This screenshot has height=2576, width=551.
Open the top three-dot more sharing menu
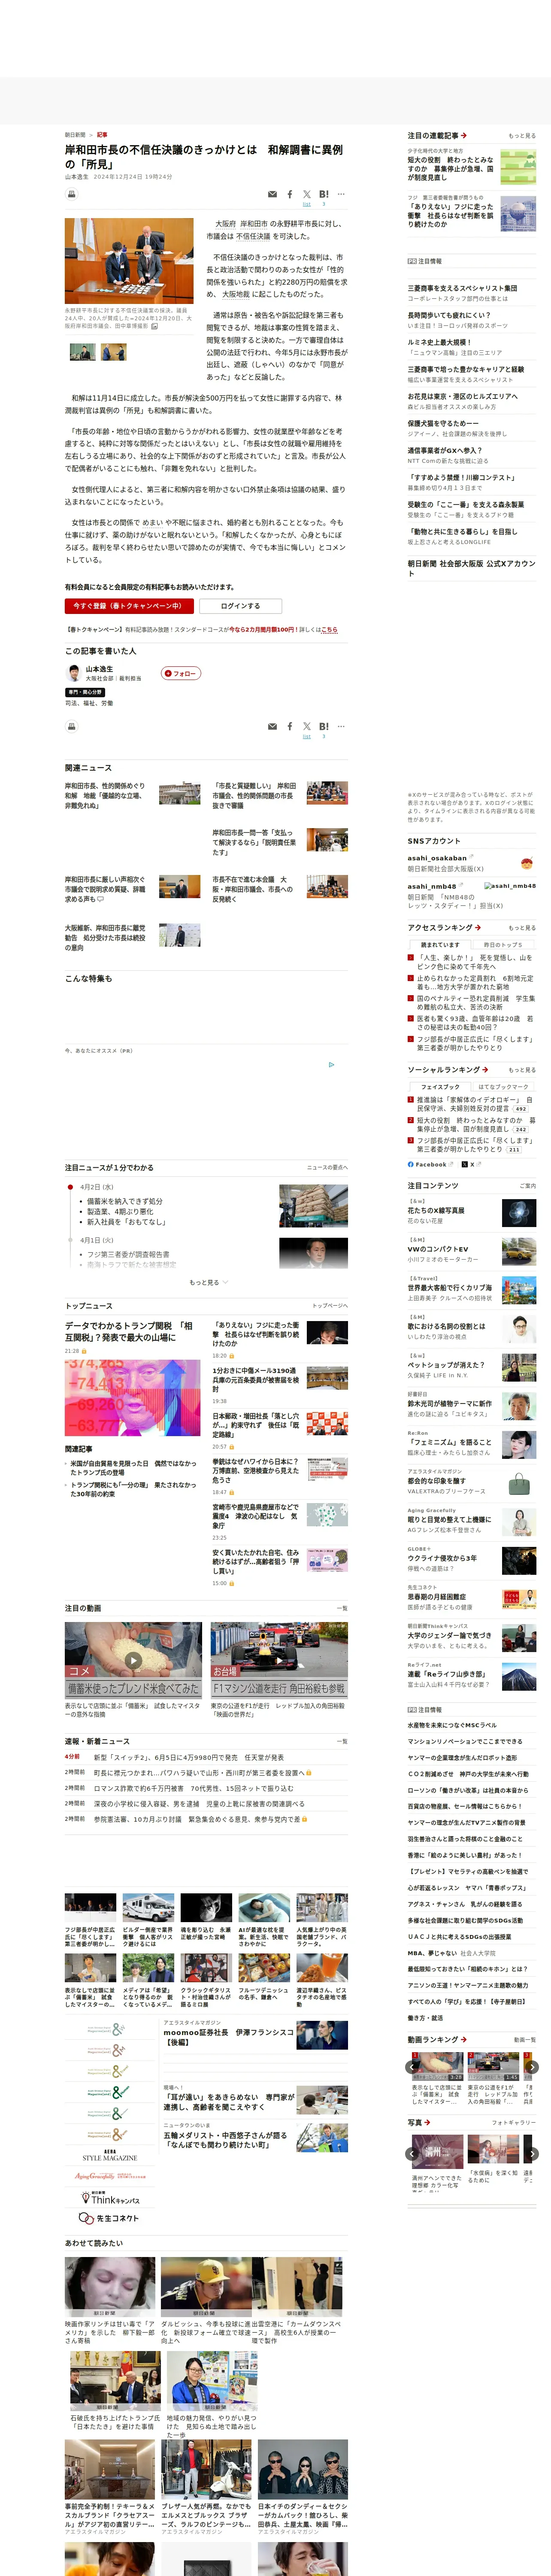[x=341, y=194]
